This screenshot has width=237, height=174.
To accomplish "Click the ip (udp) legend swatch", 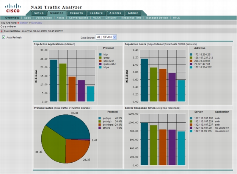I will tap(100, 122).
